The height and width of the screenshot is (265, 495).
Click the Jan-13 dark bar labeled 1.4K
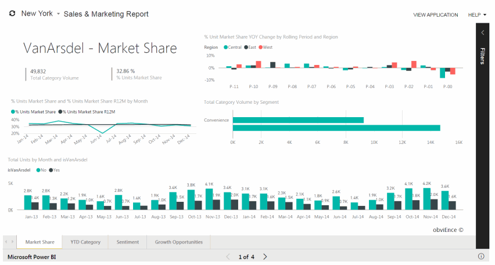click(x=35, y=206)
